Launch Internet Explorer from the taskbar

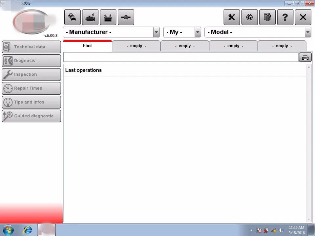click(27, 230)
